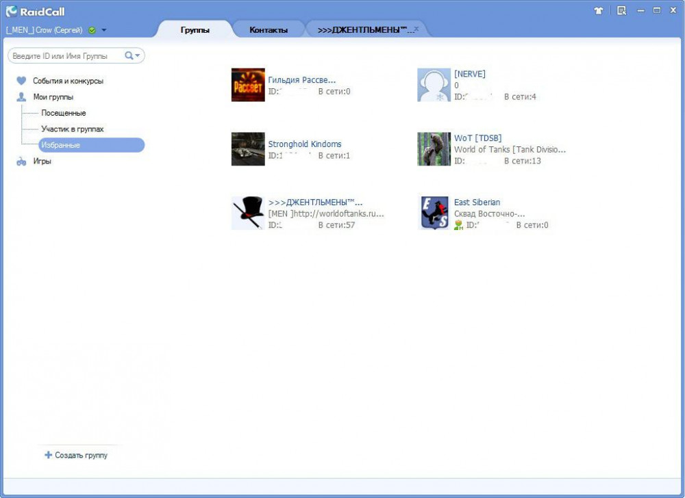
Task: Open the main menu icon in the title bar
Action: pos(622,10)
